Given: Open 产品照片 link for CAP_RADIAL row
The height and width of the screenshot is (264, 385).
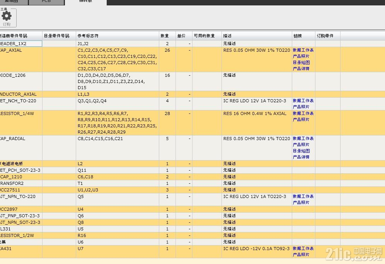Looking at the screenshot, I should tap(301, 145).
